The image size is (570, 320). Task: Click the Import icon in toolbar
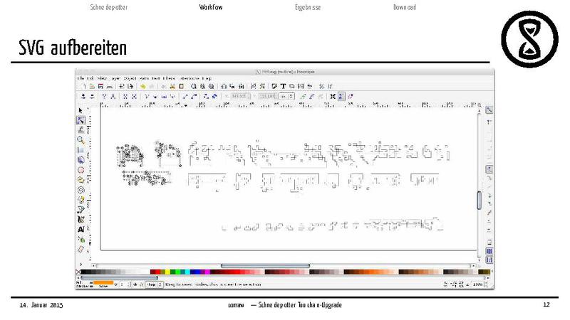point(121,86)
